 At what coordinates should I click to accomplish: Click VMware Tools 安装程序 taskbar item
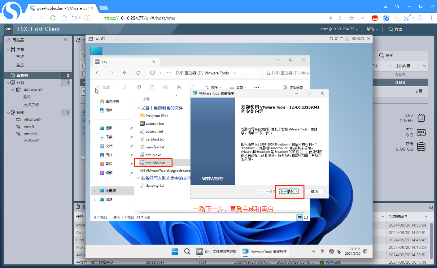click(x=264, y=252)
